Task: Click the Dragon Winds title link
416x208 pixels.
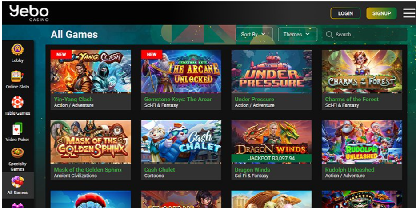Action: click(252, 170)
